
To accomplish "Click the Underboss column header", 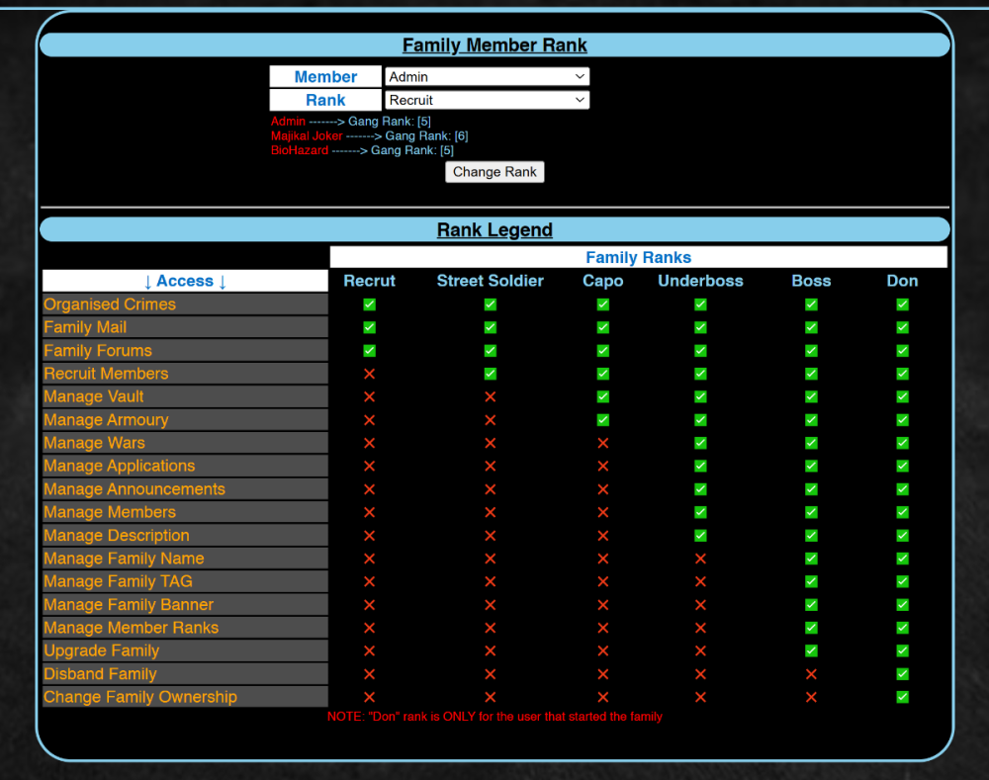I will (x=700, y=281).
